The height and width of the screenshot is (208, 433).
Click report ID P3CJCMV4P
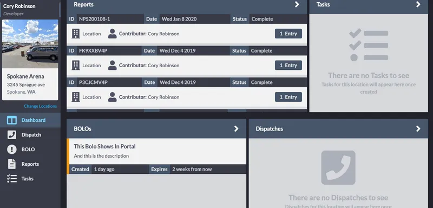[93, 82]
